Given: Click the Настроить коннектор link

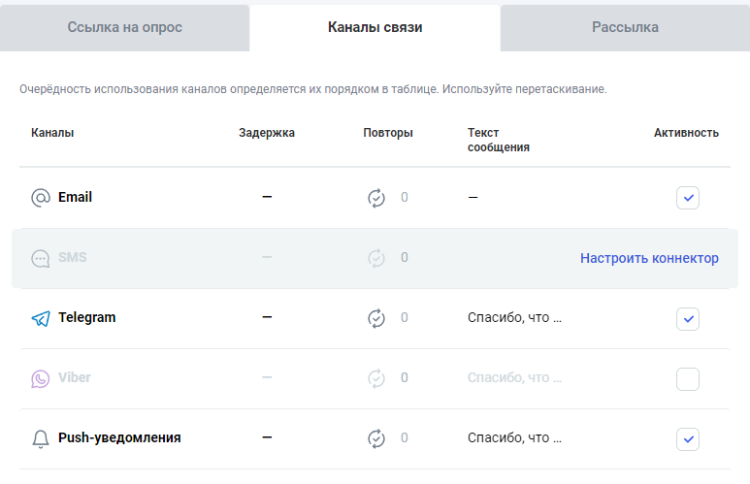Looking at the screenshot, I should 649,258.
